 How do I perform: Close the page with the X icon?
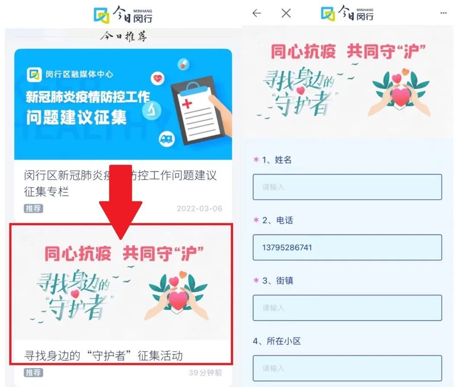point(286,13)
